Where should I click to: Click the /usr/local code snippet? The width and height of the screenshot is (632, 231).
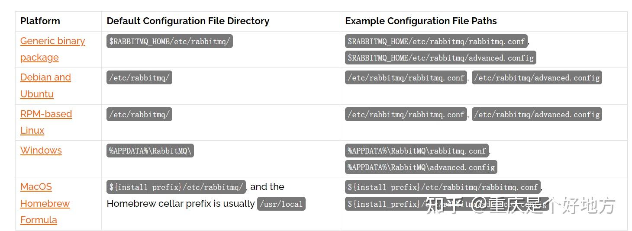[281, 204]
